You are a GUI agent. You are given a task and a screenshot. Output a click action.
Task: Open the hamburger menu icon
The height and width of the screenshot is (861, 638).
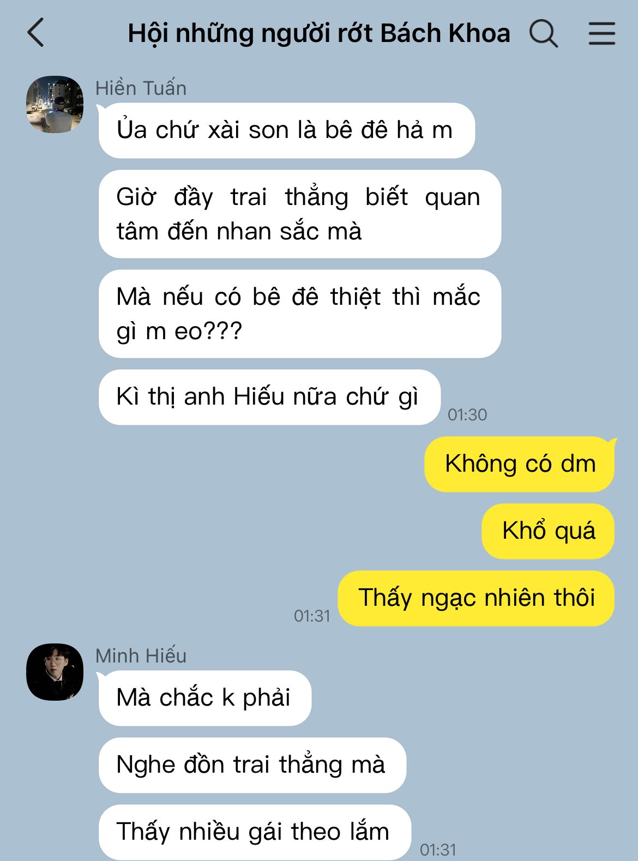pyautogui.click(x=602, y=33)
